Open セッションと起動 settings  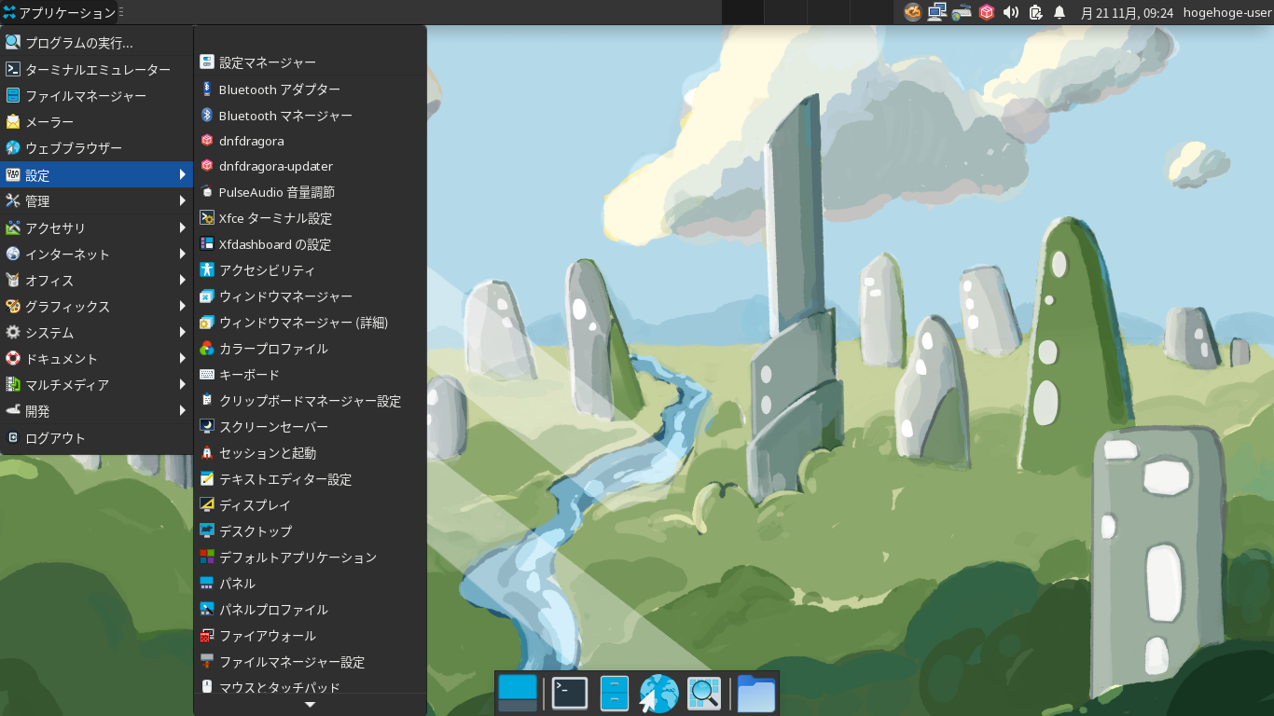click(310, 453)
